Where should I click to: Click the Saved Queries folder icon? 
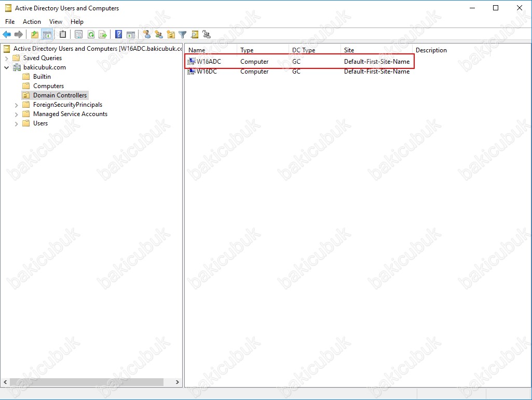pyautogui.click(x=16, y=58)
